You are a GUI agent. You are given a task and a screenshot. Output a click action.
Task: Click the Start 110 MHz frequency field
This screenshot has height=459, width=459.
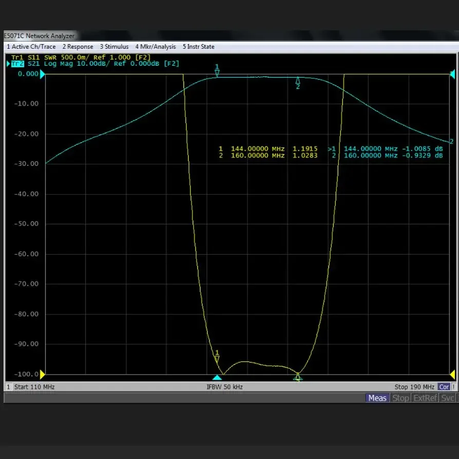point(34,387)
